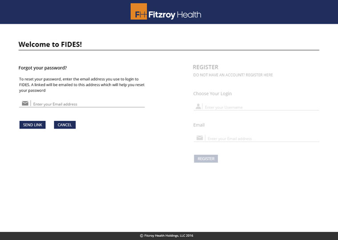Screen dimensions: 338x240
Task: Click 'DO NOT HAVE AN ACCOUNT? REGISTER HERE' text
Action: pyautogui.click(x=233, y=75)
